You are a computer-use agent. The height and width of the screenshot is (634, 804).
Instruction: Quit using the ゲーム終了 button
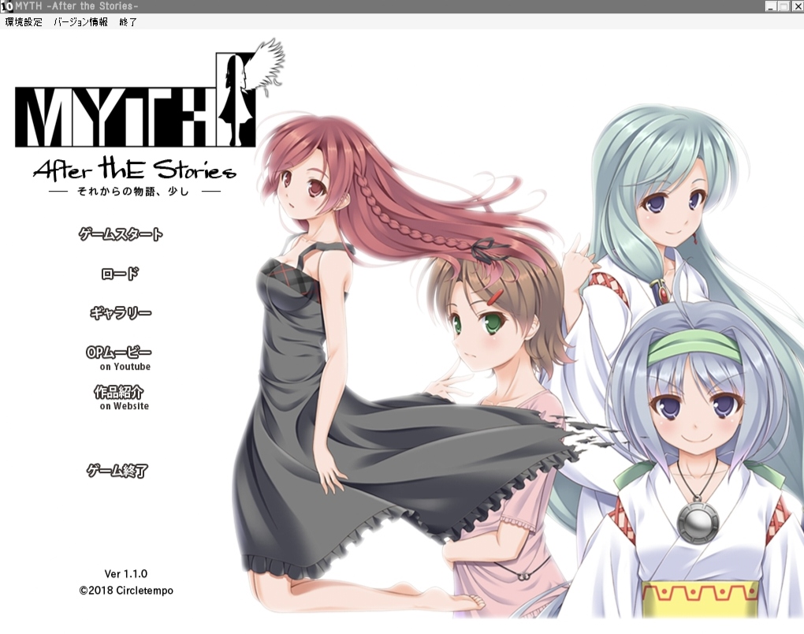tap(117, 471)
